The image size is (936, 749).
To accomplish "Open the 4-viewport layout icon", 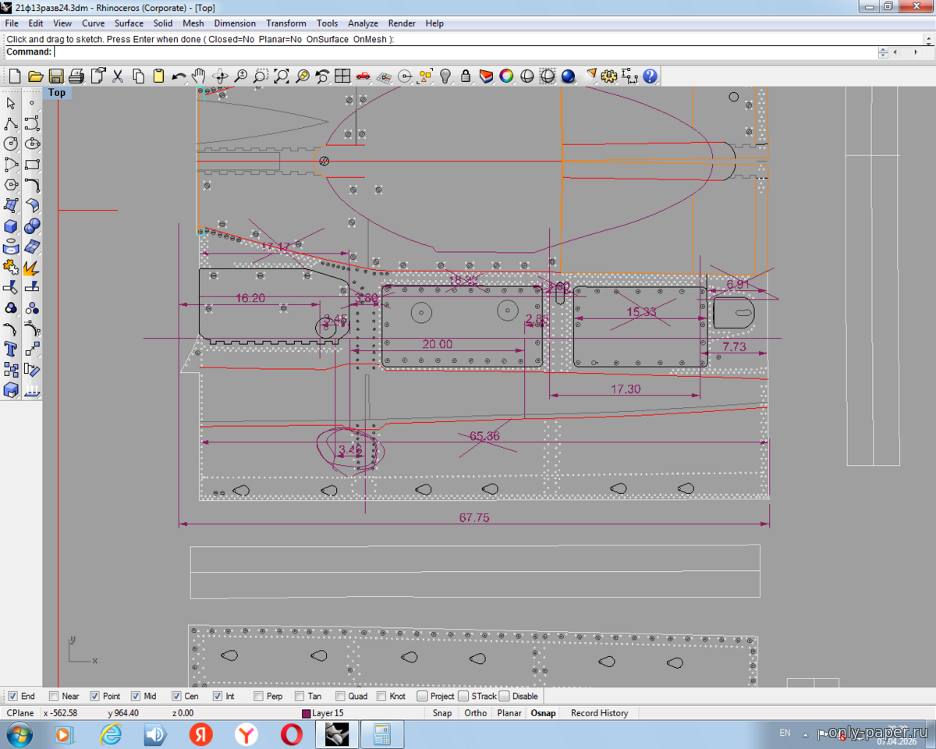I will (342, 76).
